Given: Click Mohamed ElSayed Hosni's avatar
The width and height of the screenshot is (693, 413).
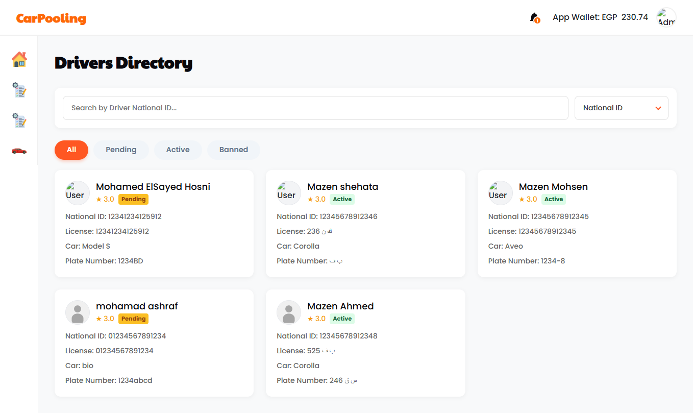Looking at the screenshot, I should click(x=78, y=192).
